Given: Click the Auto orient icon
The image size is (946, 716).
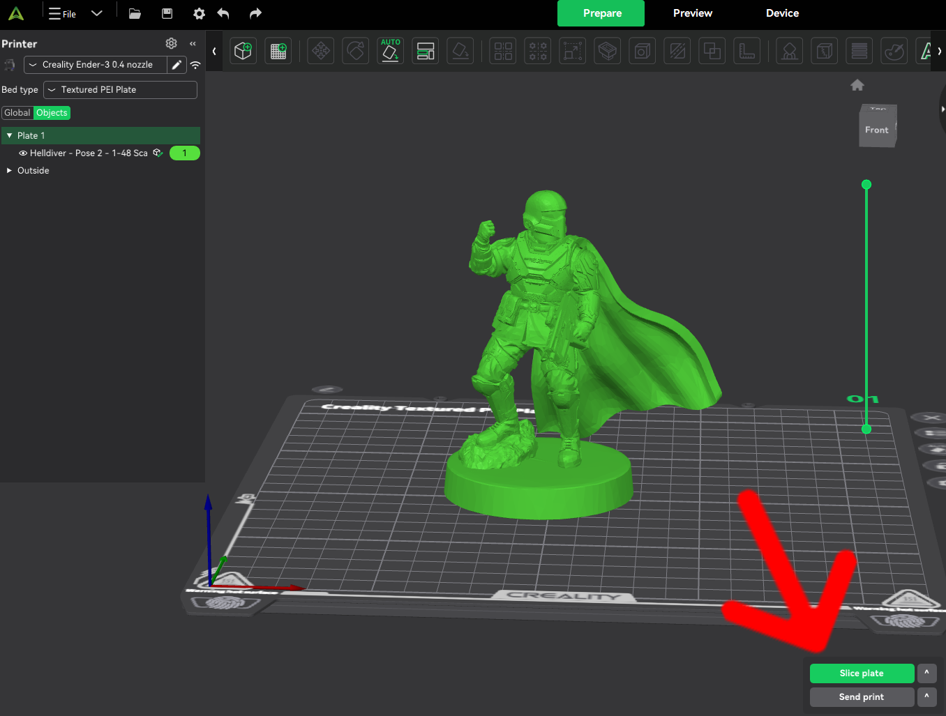Looking at the screenshot, I should click(391, 51).
